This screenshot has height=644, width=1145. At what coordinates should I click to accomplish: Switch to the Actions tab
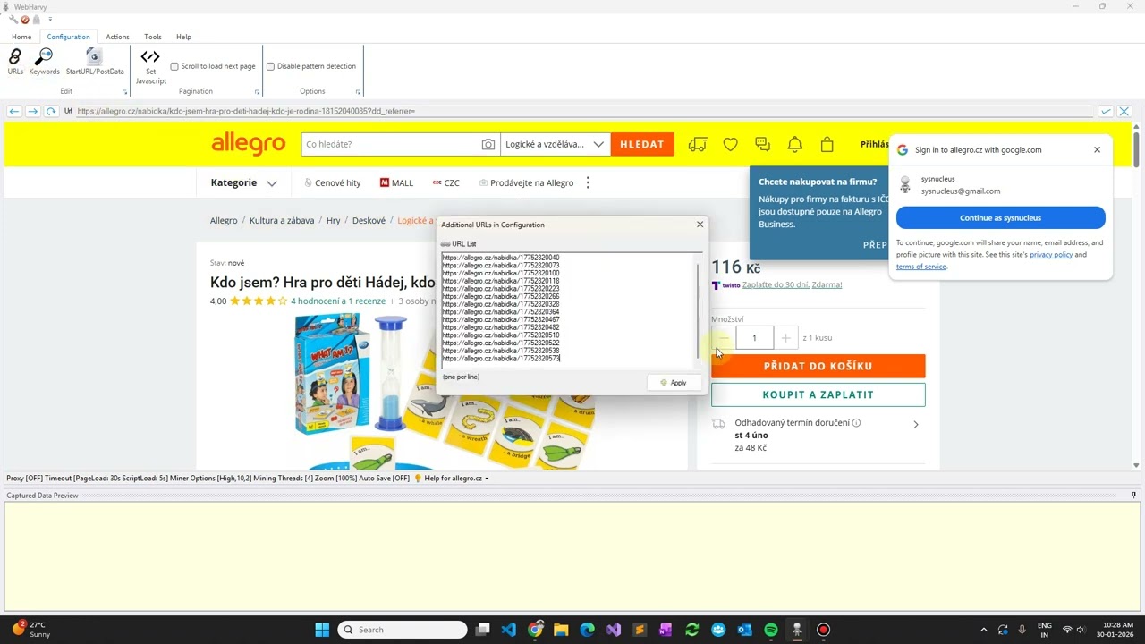coord(117,37)
